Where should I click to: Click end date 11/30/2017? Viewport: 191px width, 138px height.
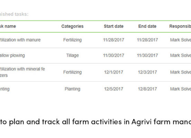[x=147, y=56]
